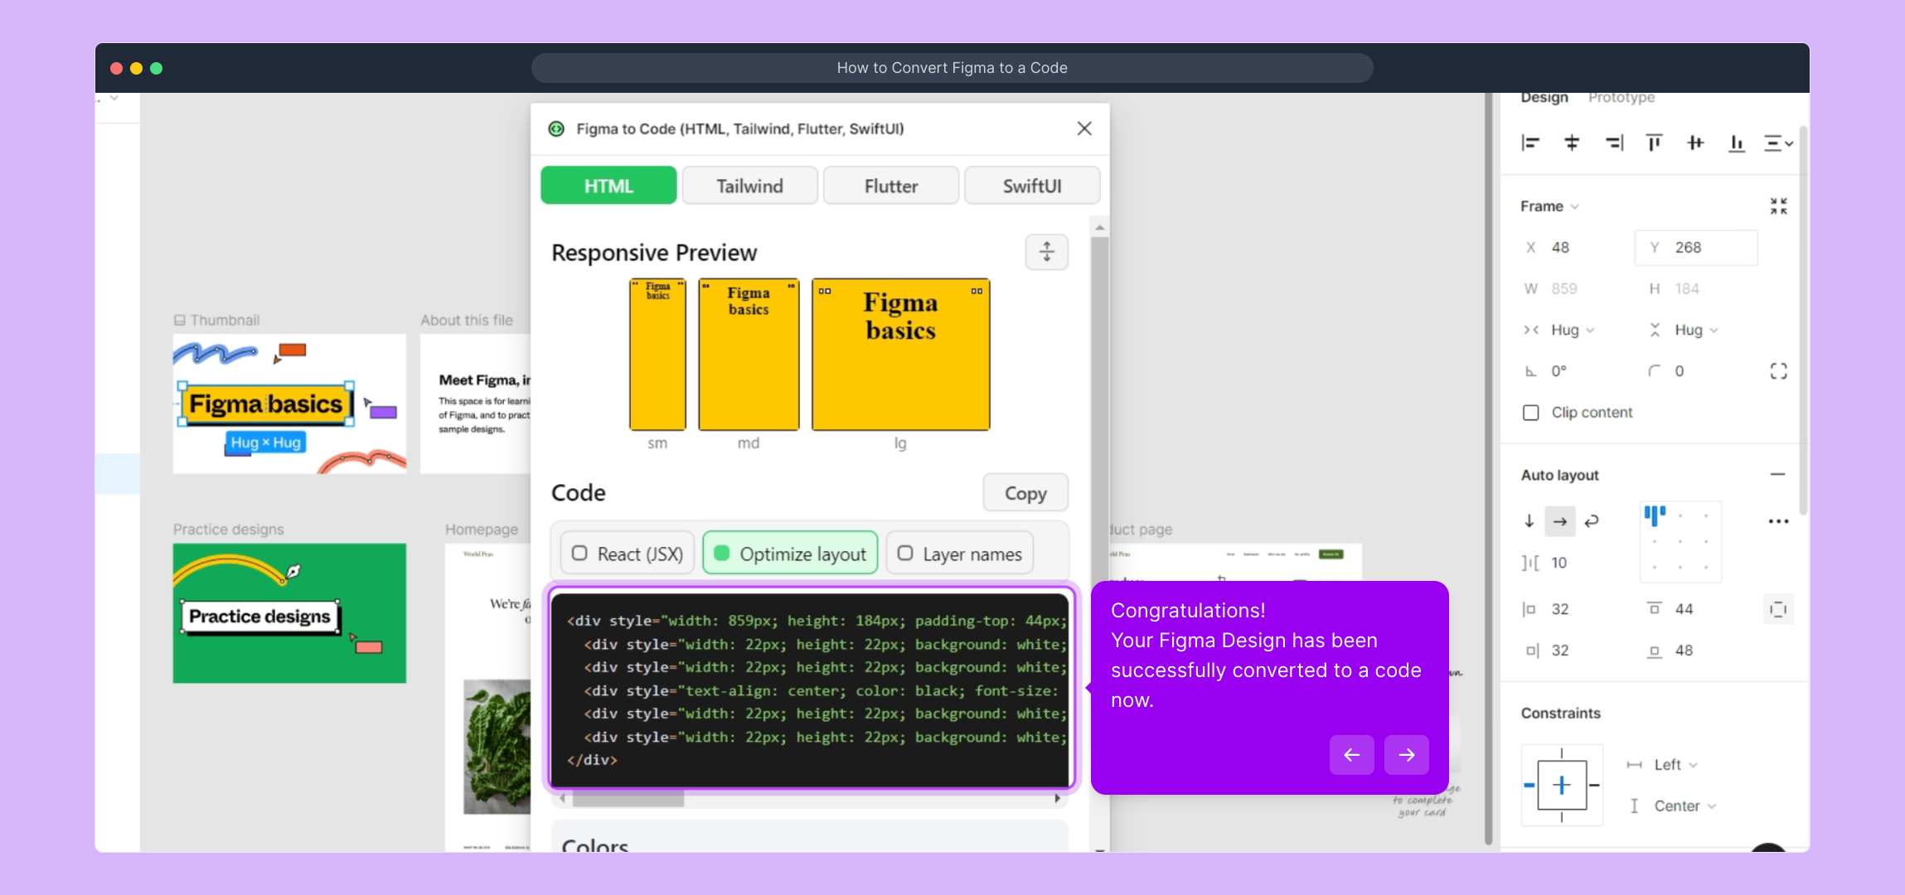Click the Copy code button
This screenshot has width=1905, height=895.
[x=1025, y=493]
